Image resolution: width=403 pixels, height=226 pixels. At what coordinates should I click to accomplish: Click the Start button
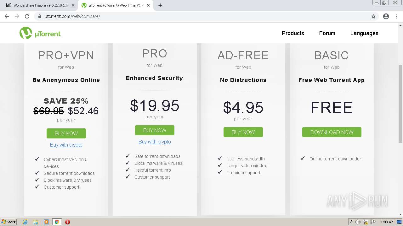point(9,222)
